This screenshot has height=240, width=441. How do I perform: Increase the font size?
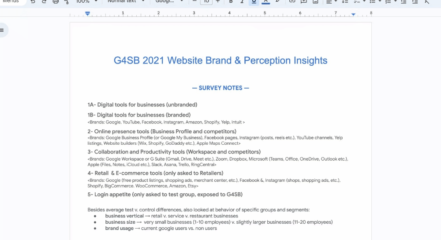(218, 1)
